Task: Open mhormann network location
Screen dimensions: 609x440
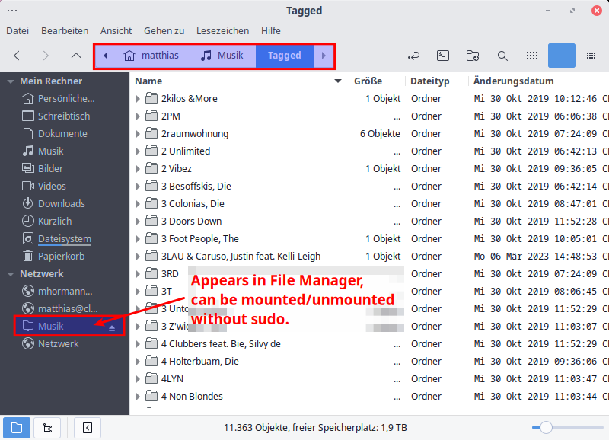Action: (x=58, y=292)
